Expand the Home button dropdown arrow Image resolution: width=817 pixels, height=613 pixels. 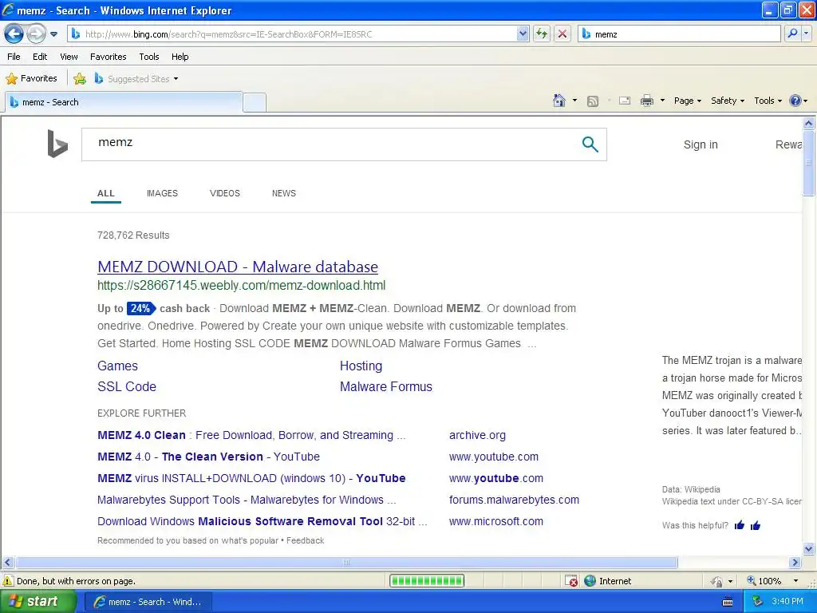pyautogui.click(x=574, y=101)
